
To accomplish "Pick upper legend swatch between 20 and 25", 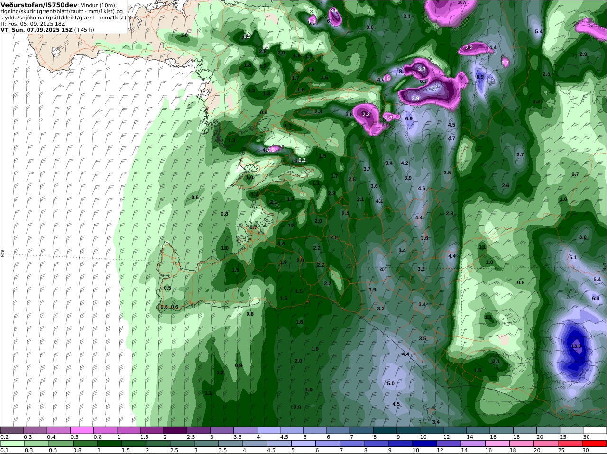I will coord(549,430).
